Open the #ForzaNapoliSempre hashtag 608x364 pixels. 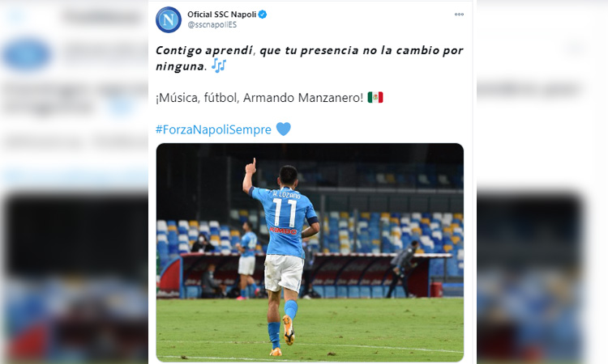tap(213, 129)
